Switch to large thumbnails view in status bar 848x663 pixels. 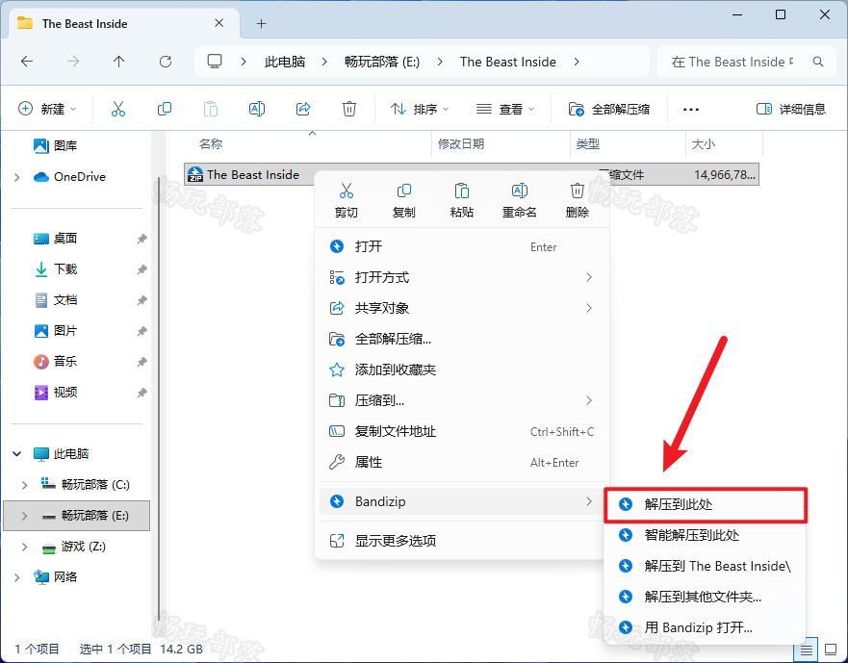831,649
